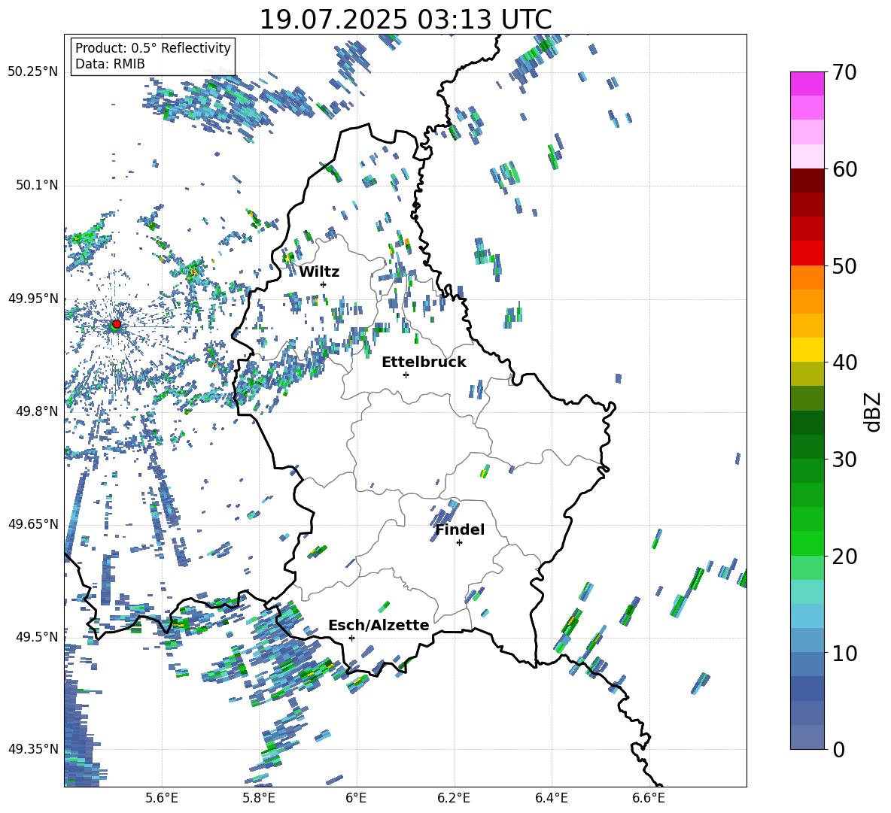Click the dark maroon swatch just below 60
The height and width of the screenshot is (813, 891).
807,180
